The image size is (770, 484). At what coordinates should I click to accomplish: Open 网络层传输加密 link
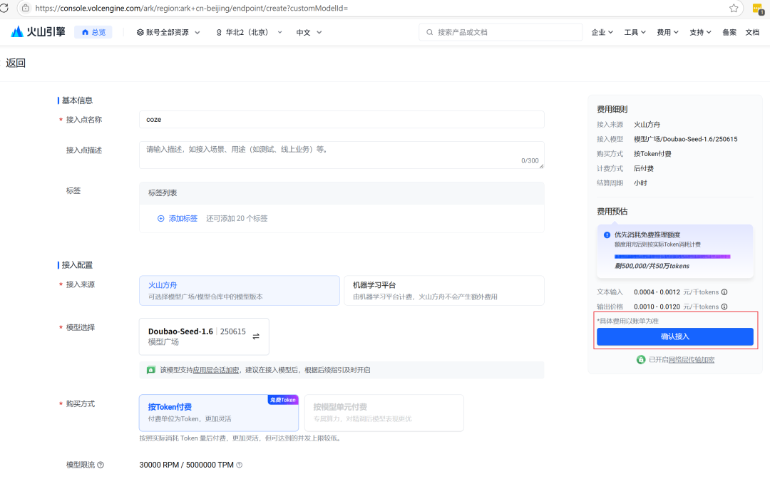pyautogui.click(x=691, y=360)
